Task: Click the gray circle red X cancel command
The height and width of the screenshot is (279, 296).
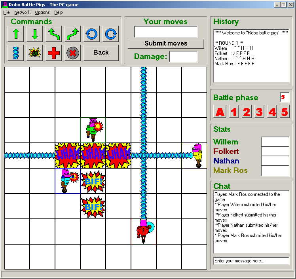Action: tap(73, 53)
